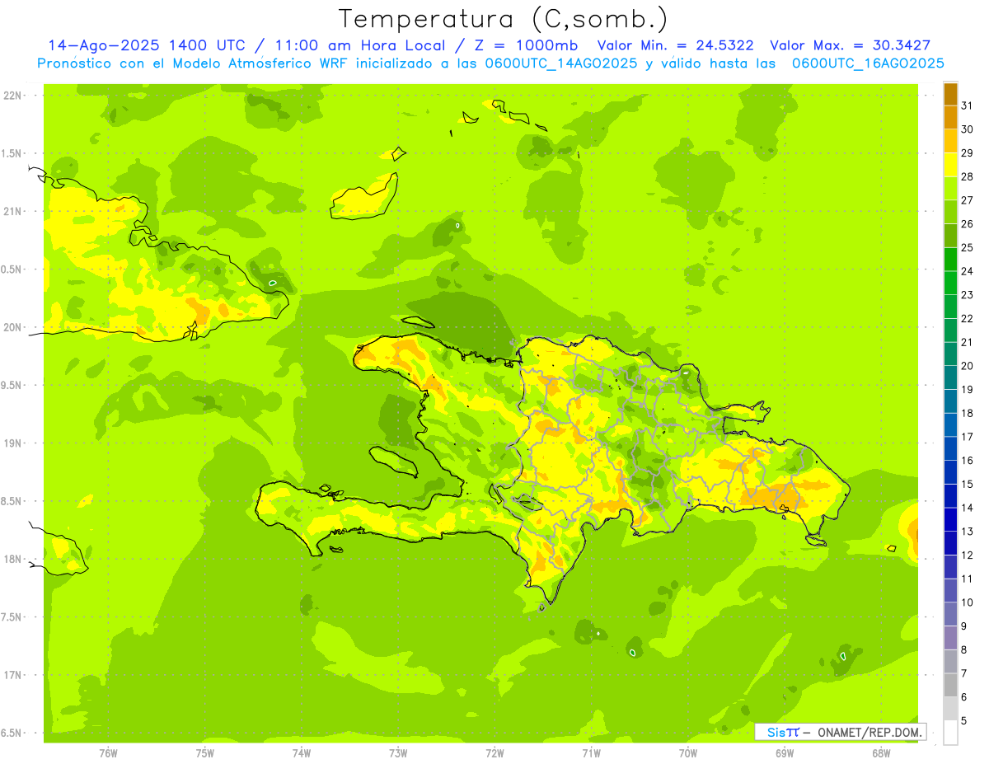The image size is (989, 764).
Task: Click the legend value '12'
Action: coord(968,555)
